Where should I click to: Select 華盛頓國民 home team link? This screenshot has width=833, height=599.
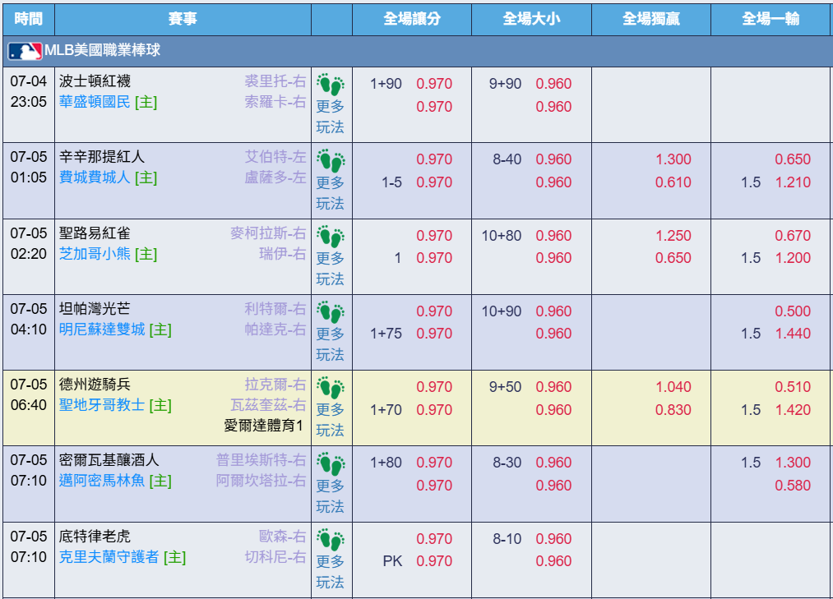pos(95,102)
